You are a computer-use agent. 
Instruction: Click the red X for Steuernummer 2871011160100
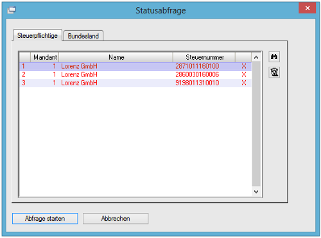click(244, 66)
